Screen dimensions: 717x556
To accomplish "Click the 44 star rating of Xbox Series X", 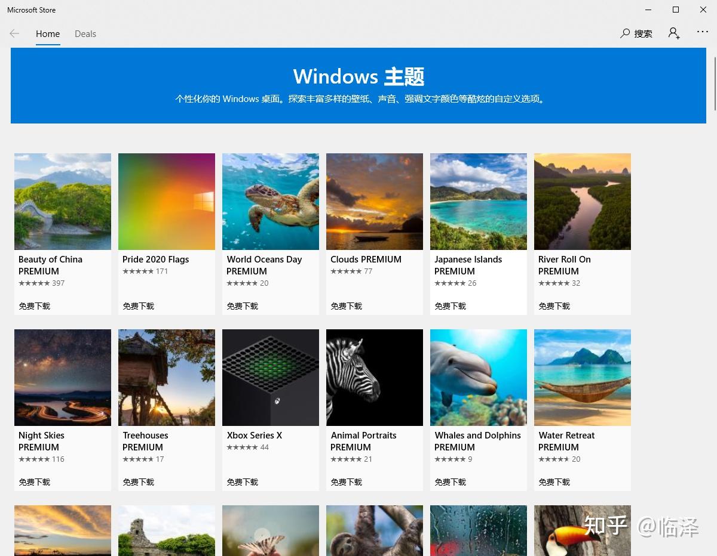I will coord(248,447).
